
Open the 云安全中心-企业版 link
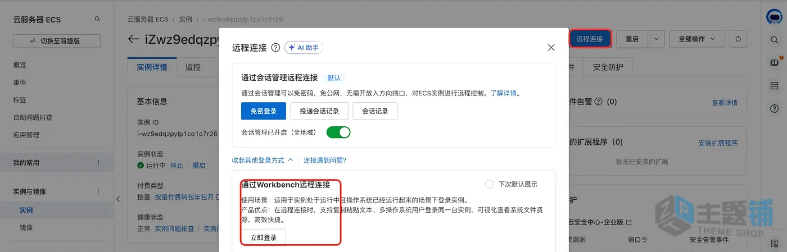(x=600, y=222)
